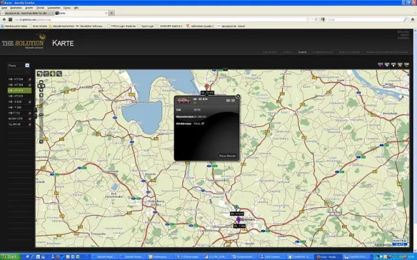The image size is (417, 260).
Task: Click the red vehicle marker near top of map
Action: (207, 86)
